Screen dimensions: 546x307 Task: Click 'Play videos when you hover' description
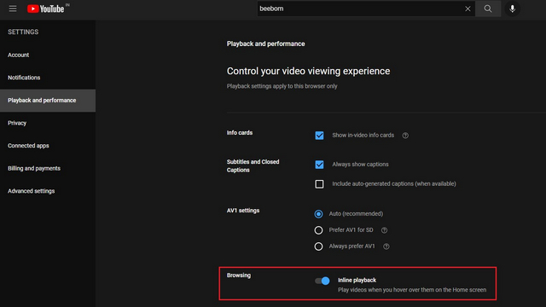point(412,290)
